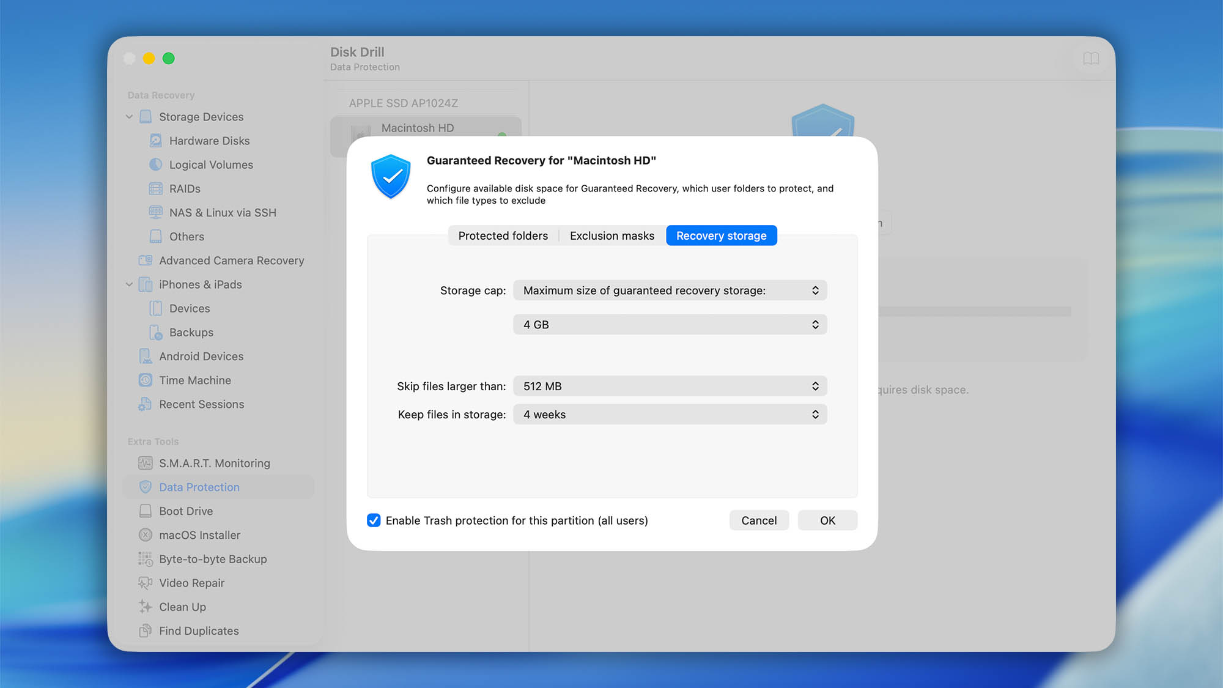
Task: Open Recent Sessions
Action: coord(202,404)
